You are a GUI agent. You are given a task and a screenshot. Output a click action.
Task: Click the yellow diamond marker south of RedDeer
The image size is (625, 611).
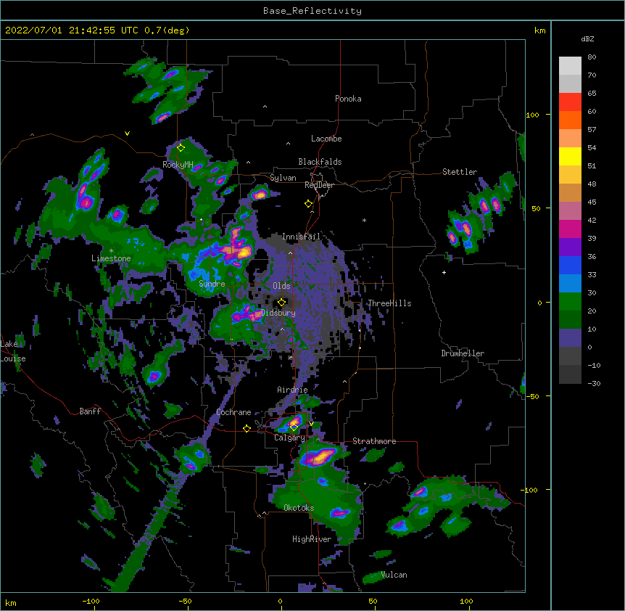(x=308, y=204)
